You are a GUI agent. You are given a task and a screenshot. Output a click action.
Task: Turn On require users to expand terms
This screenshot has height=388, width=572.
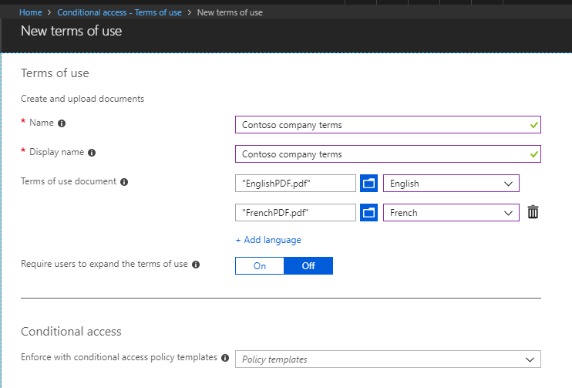(260, 265)
